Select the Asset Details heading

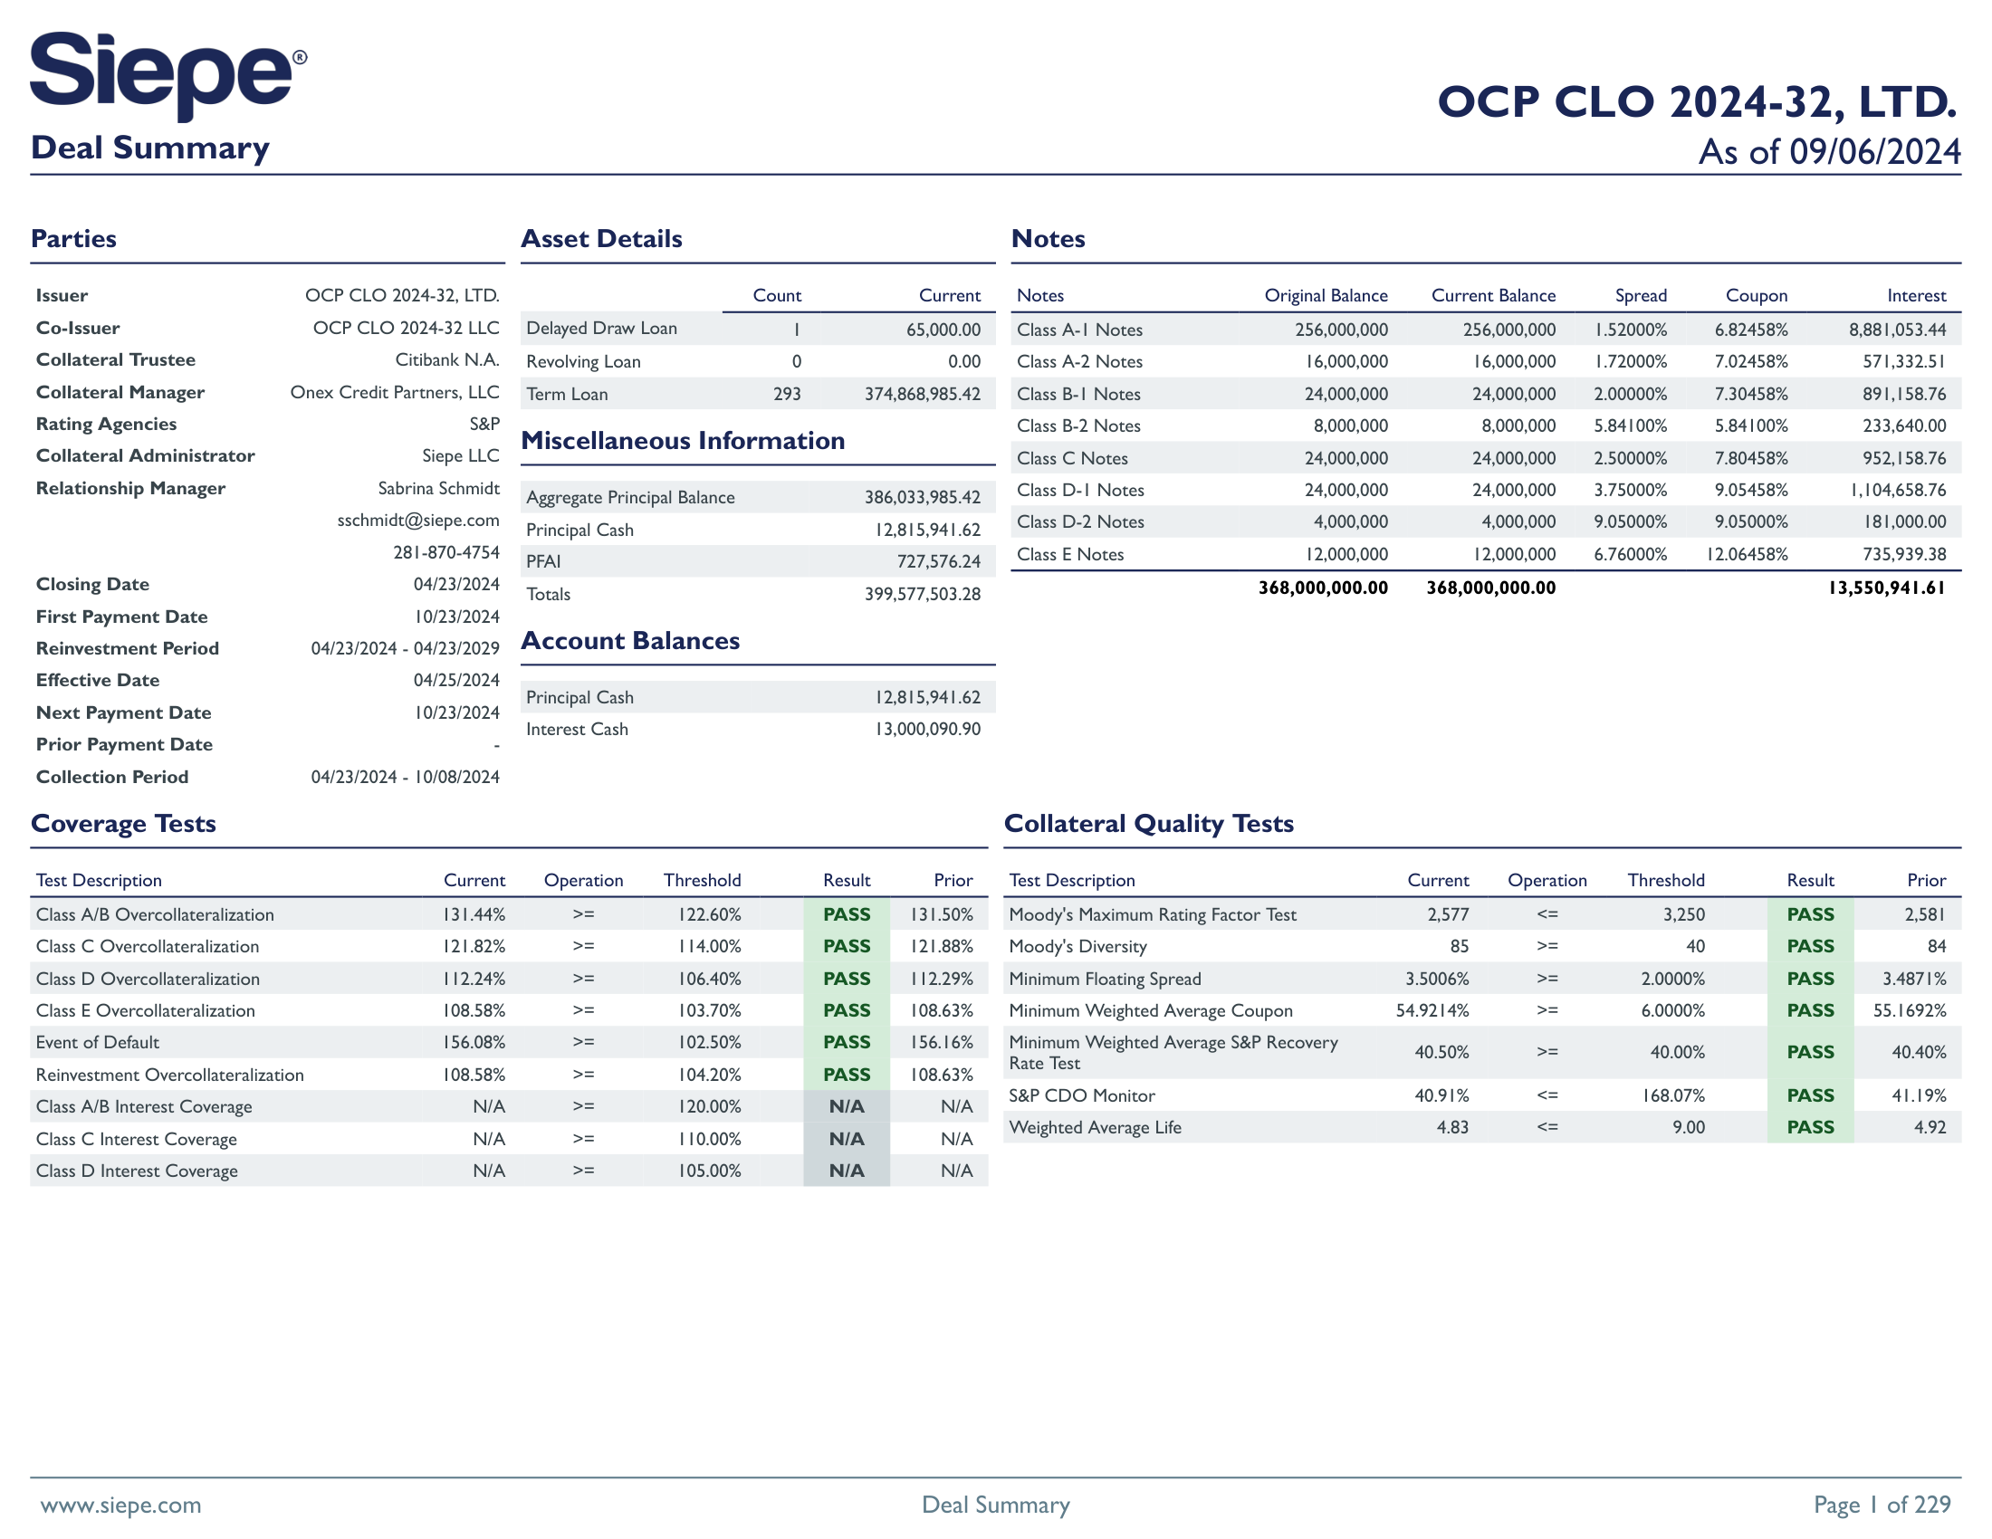pos(601,239)
